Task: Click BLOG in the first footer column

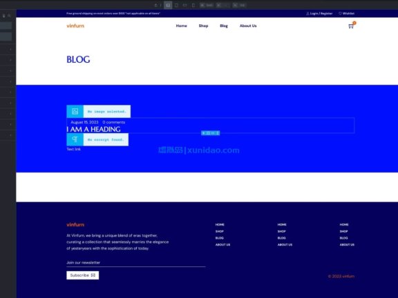Action: [x=220, y=238]
